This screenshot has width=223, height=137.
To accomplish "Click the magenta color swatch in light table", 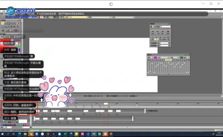I will coord(155,57).
